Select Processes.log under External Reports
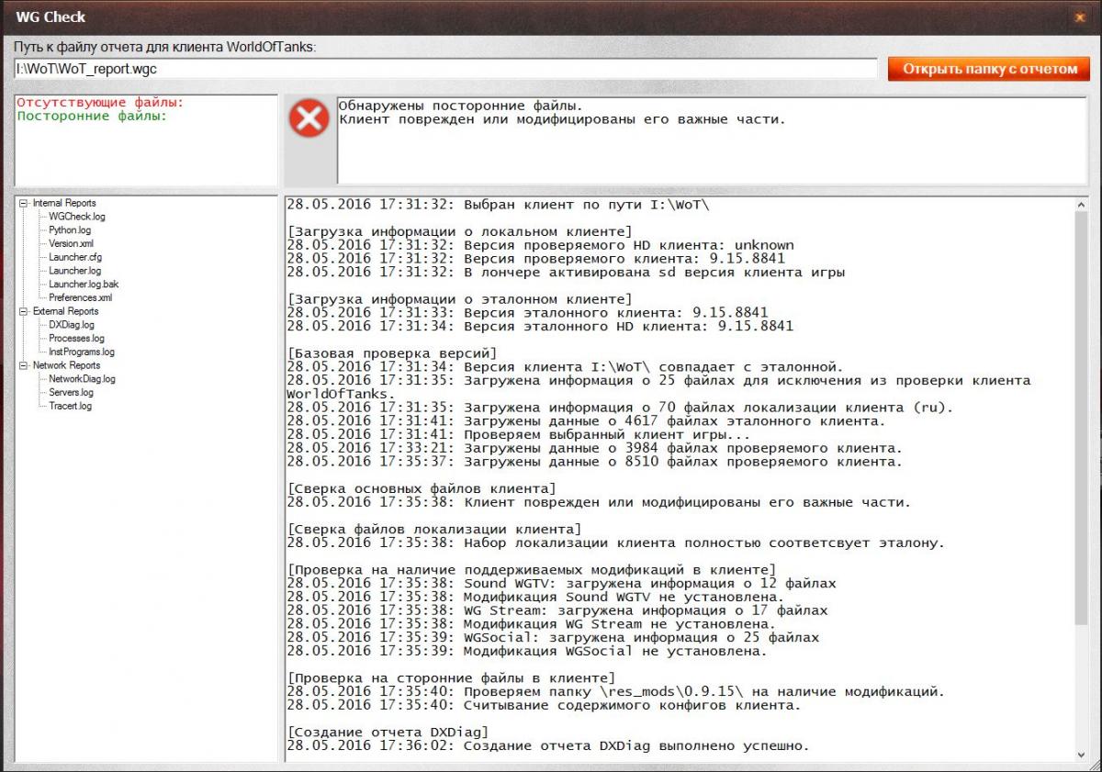Image resolution: width=1102 pixels, height=772 pixels. [x=76, y=339]
